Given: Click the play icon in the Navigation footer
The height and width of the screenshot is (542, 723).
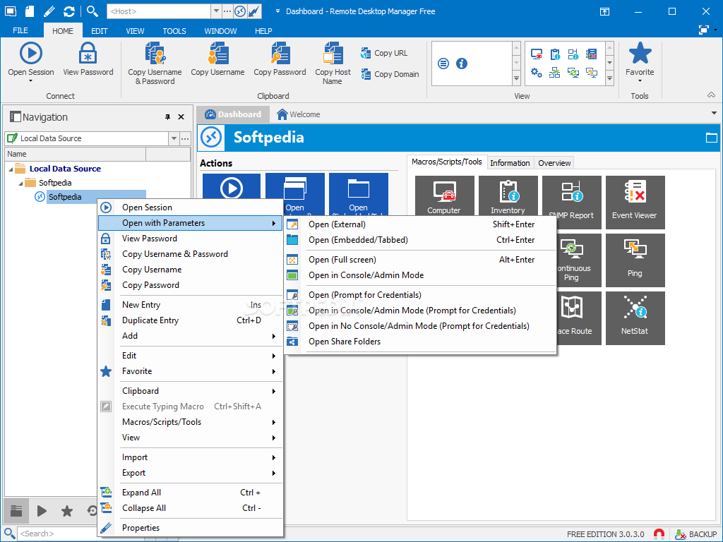Looking at the screenshot, I should (42, 511).
